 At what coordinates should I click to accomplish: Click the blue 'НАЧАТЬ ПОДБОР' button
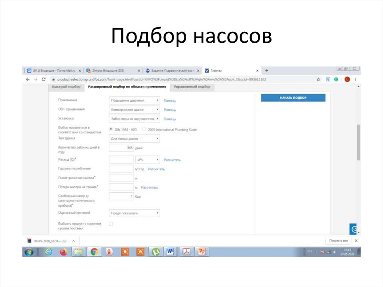pos(293,97)
